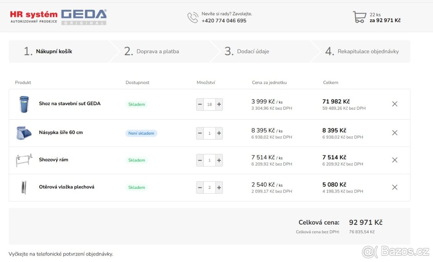Open the shopping cart icon in header
The width and height of the screenshot is (433, 262).
[359, 17]
